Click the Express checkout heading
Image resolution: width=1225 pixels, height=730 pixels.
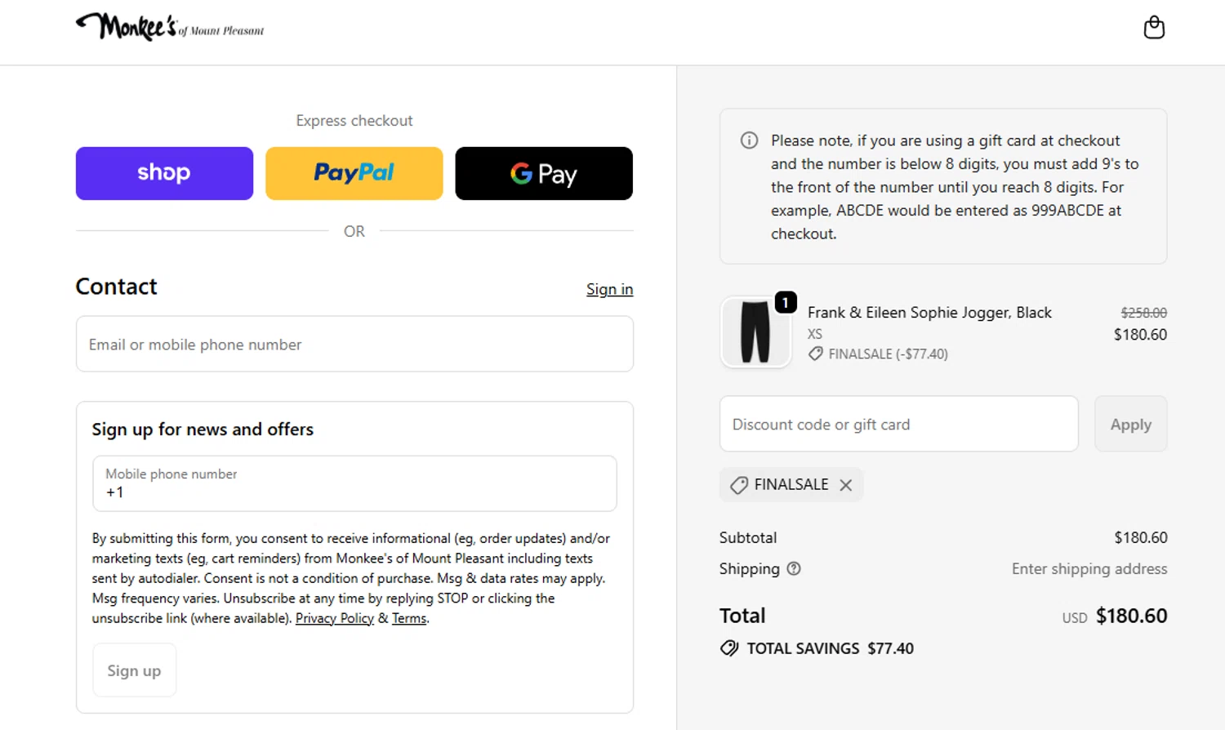coord(354,121)
